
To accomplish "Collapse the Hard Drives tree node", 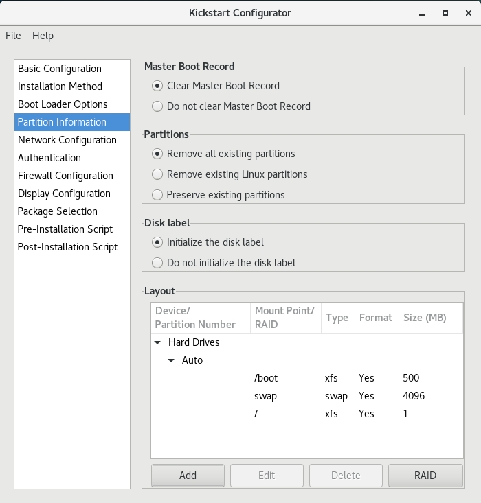I will 158,342.
